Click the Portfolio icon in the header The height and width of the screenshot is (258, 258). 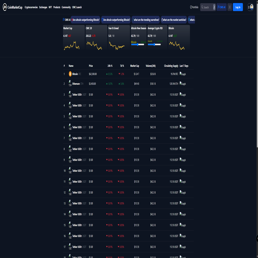(191, 7)
